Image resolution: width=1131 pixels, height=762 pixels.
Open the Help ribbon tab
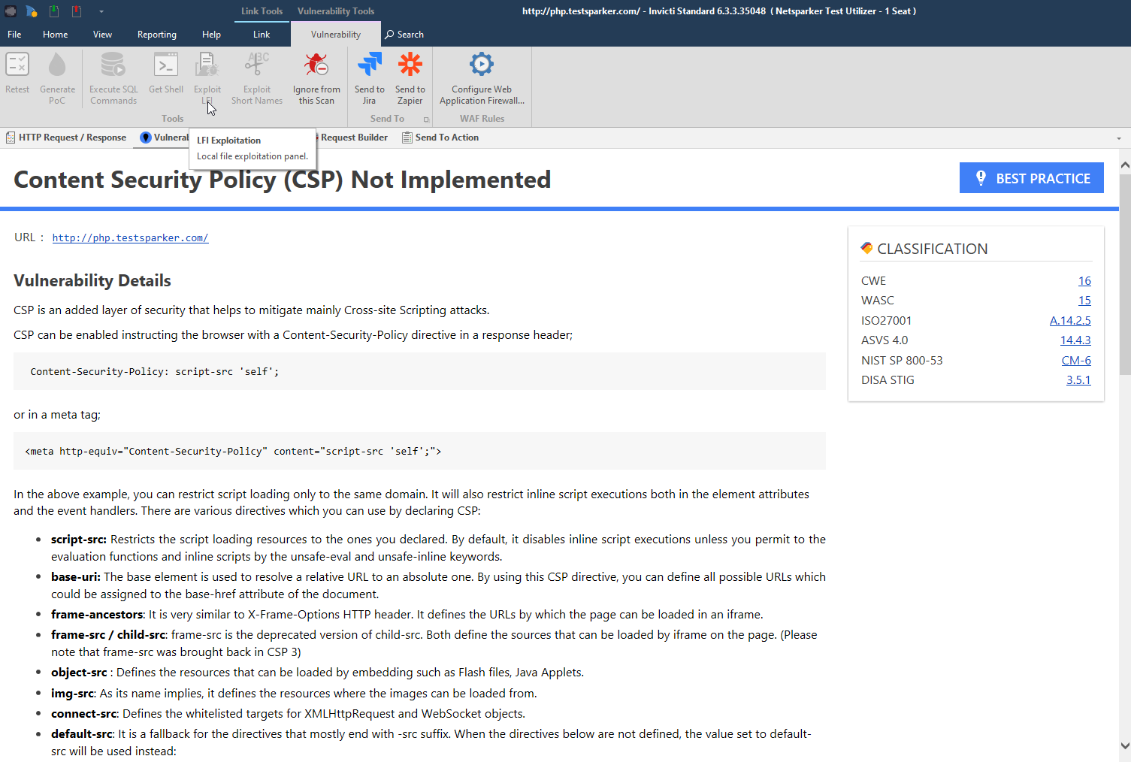[211, 35]
